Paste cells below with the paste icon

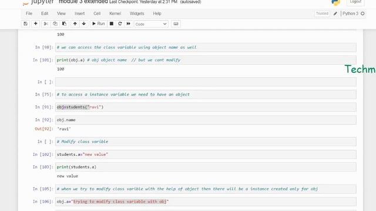(64, 23)
